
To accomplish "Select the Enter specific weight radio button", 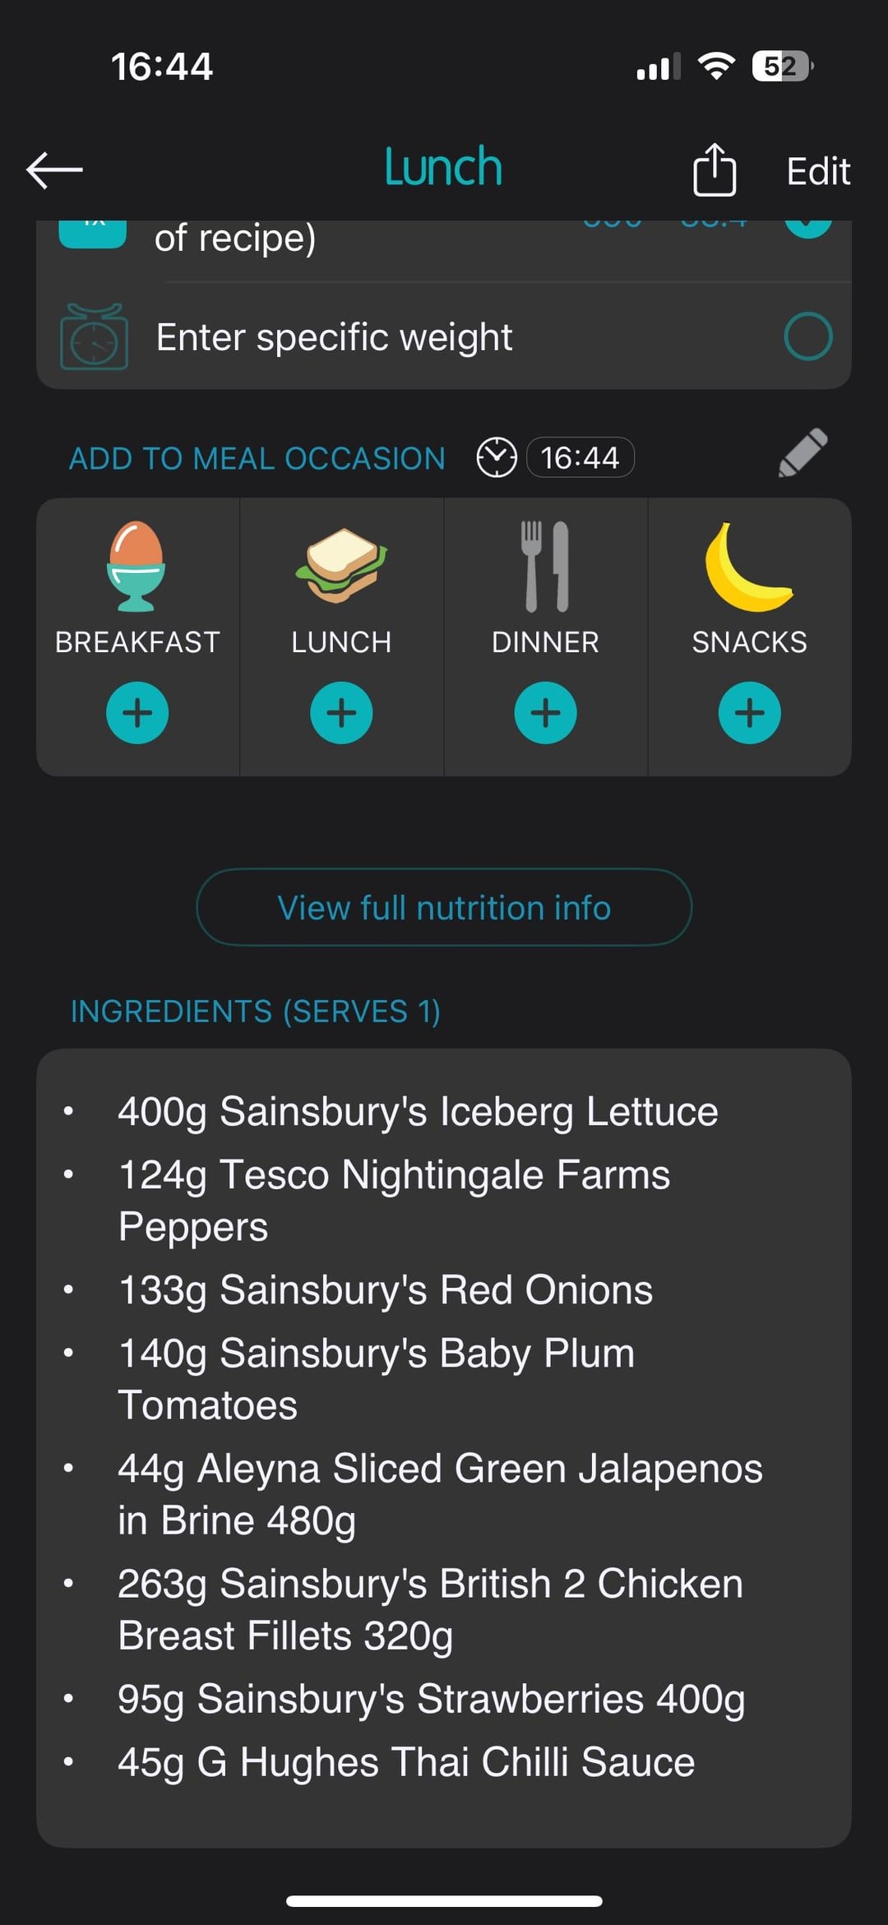I will pyautogui.click(x=808, y=336).
